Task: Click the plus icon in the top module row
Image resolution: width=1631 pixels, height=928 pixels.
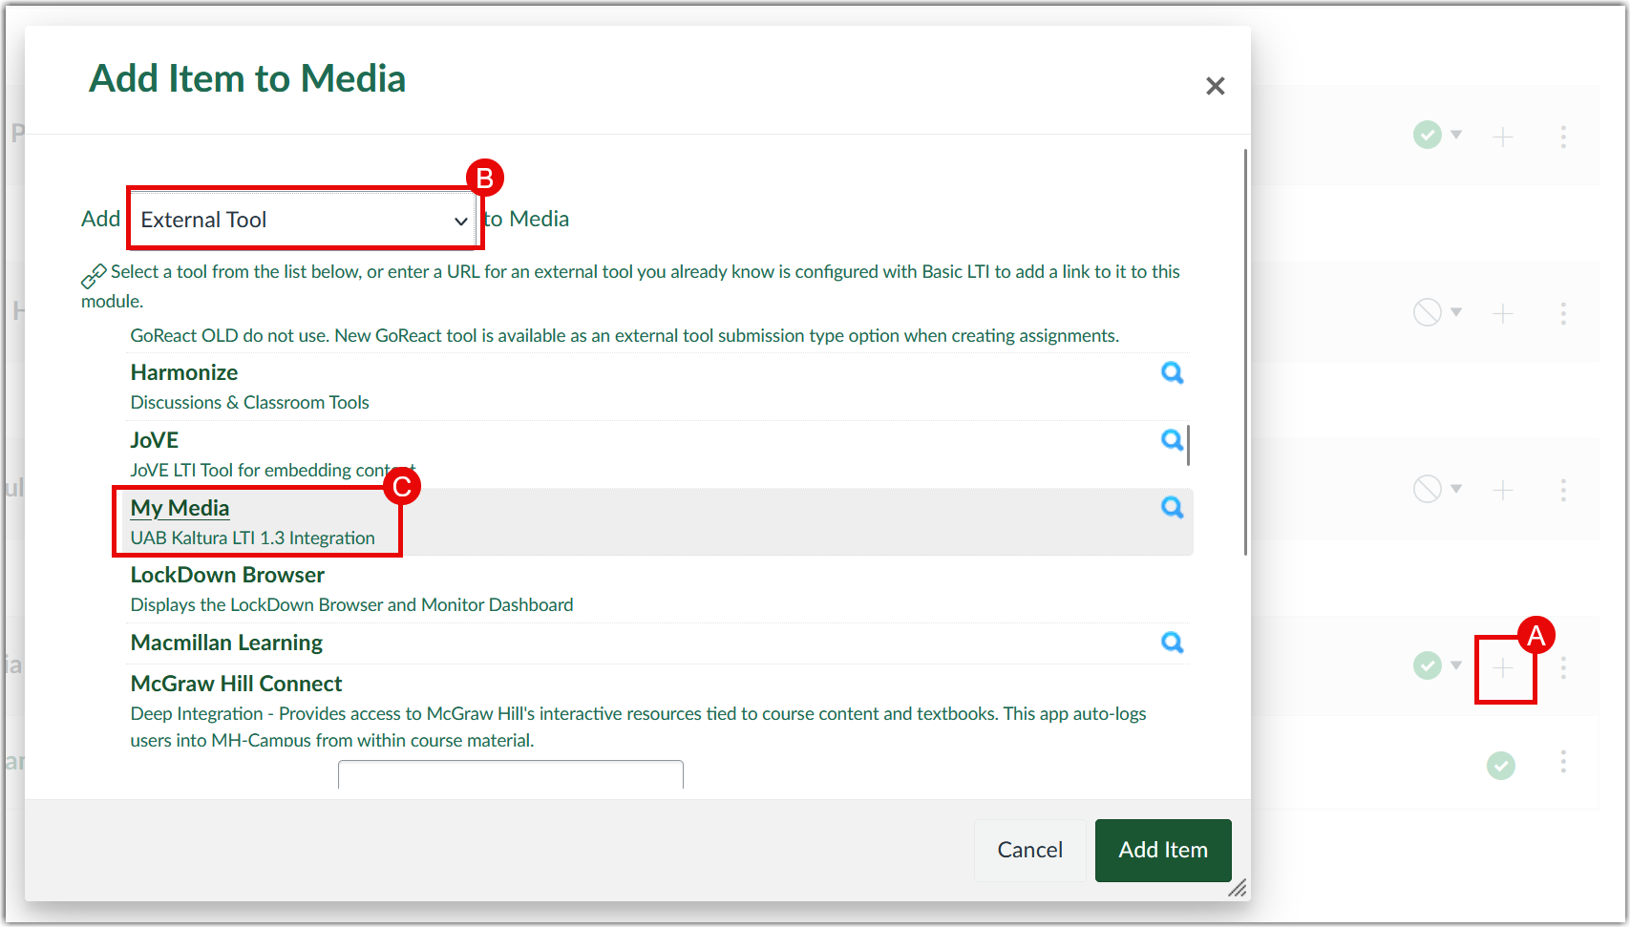Action: 1503,137
